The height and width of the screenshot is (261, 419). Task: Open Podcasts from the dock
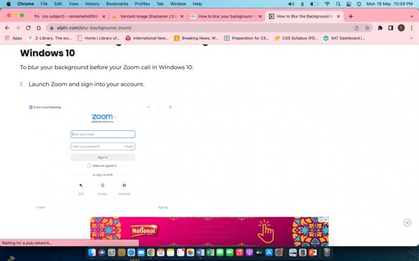point(250,252)
